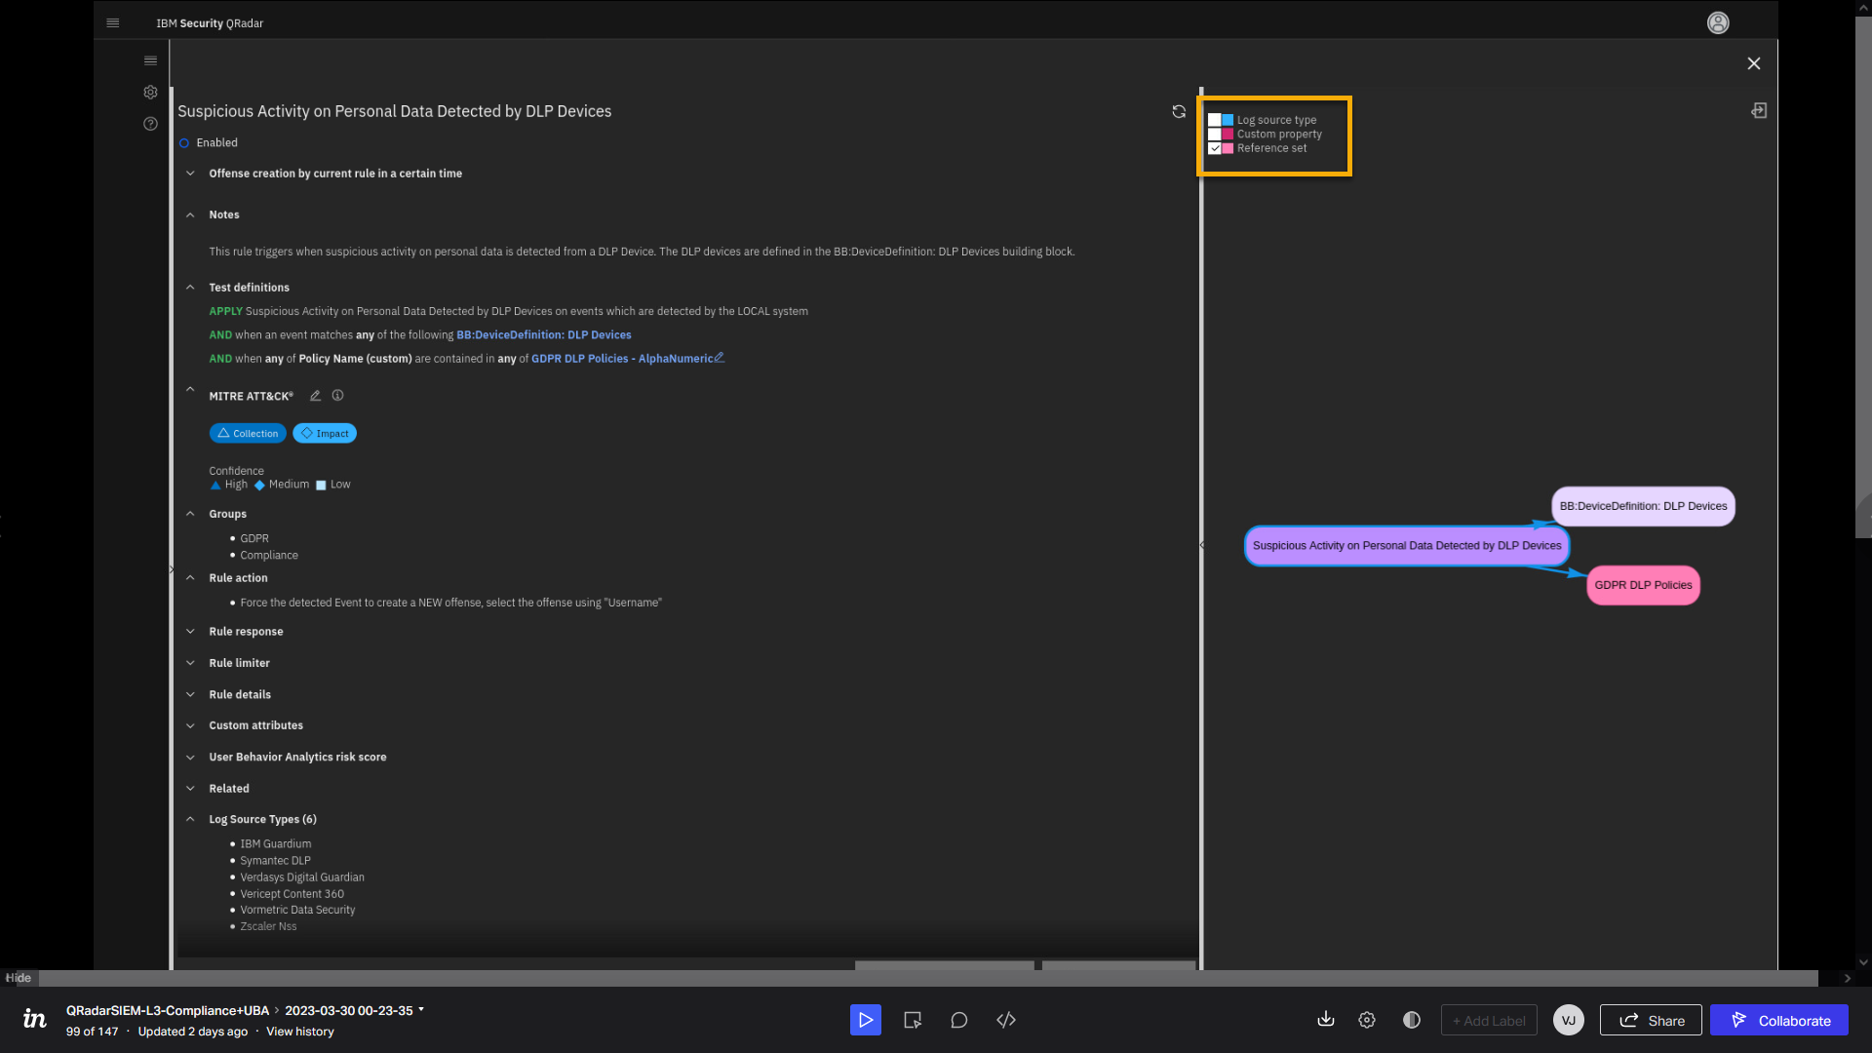Click the GDPR DLP Policies graph node
The image size is (1872, 1053).
[x=1643, y=585]
